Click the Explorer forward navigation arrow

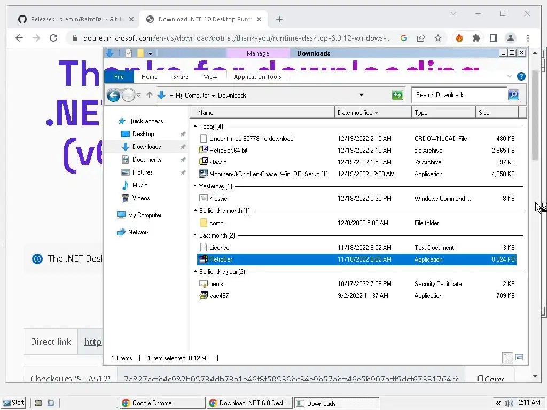pyautogui.click(x=128, y=95)
